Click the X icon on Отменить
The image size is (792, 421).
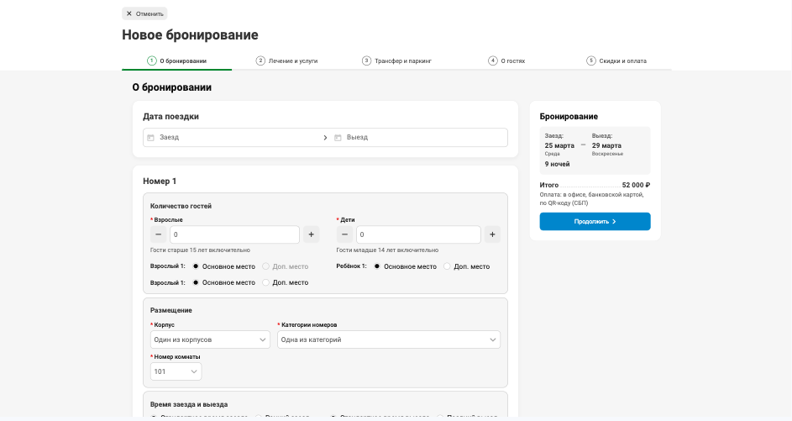pos(129,13)
